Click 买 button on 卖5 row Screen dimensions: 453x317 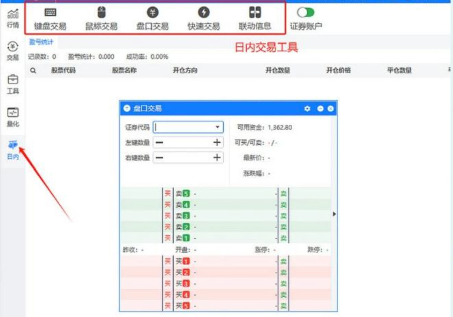[x=168, y=193]
